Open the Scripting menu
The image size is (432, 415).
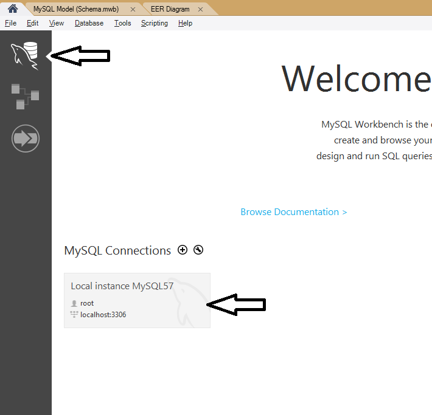pos(155,23)
